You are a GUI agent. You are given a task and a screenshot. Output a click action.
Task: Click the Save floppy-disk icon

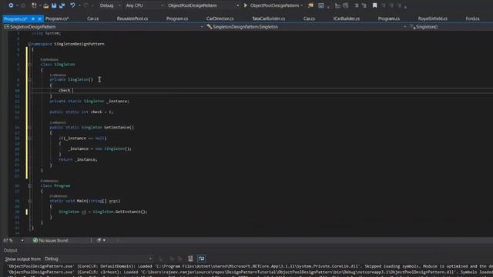point(54,5)
